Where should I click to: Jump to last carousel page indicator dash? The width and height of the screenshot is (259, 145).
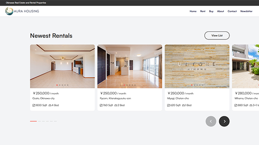[55, 121]
